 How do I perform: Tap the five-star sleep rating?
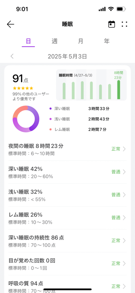point(23,88)
